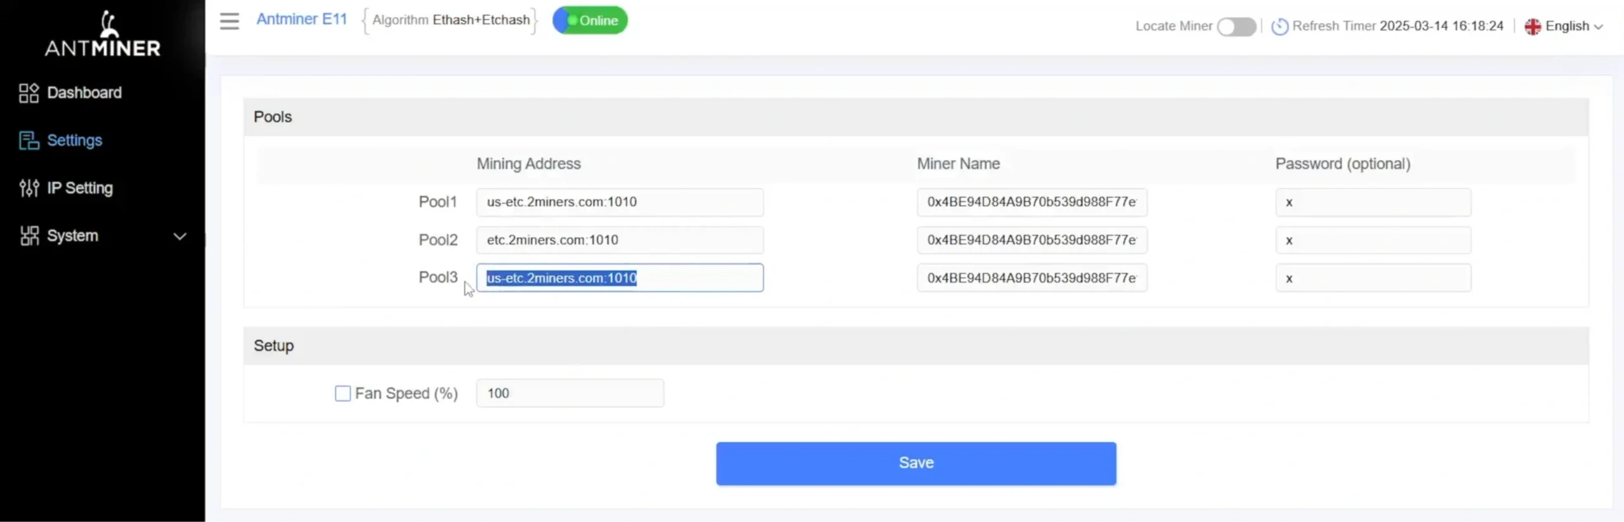Click the Pool2 mining address field
Screen dimensions: 1624x522
click(x=620, y=240)
